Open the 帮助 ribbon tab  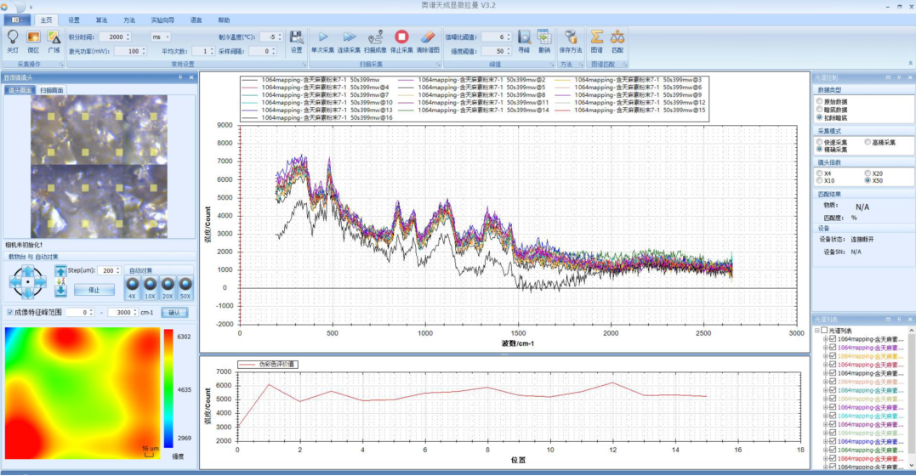click(224, 20)
